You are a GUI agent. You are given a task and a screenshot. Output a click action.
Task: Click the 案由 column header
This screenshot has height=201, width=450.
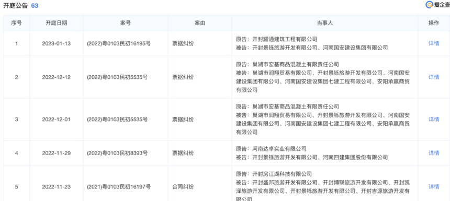click(200, 23)
